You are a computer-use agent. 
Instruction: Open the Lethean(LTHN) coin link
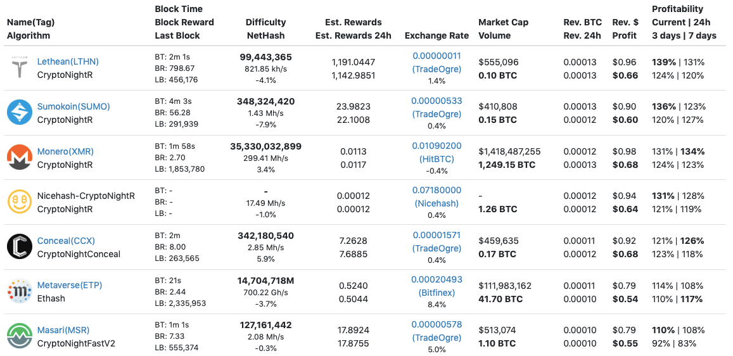click(x=68, y=61)
